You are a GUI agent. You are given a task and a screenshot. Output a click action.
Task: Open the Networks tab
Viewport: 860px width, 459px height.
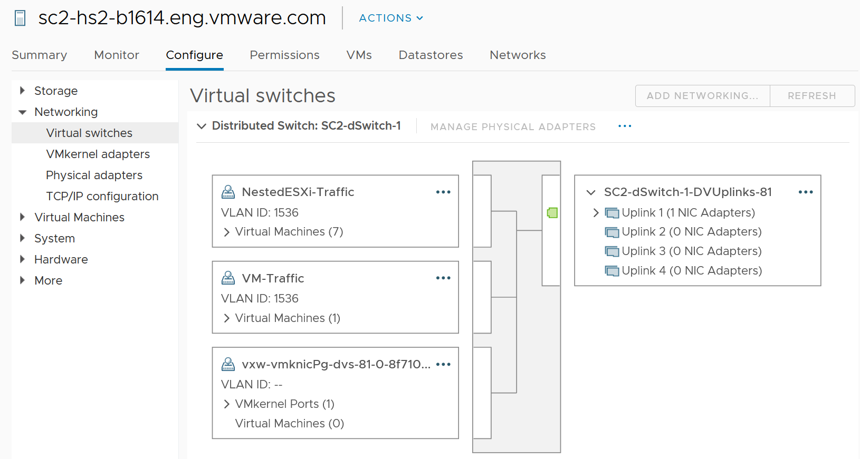[518, 55]
